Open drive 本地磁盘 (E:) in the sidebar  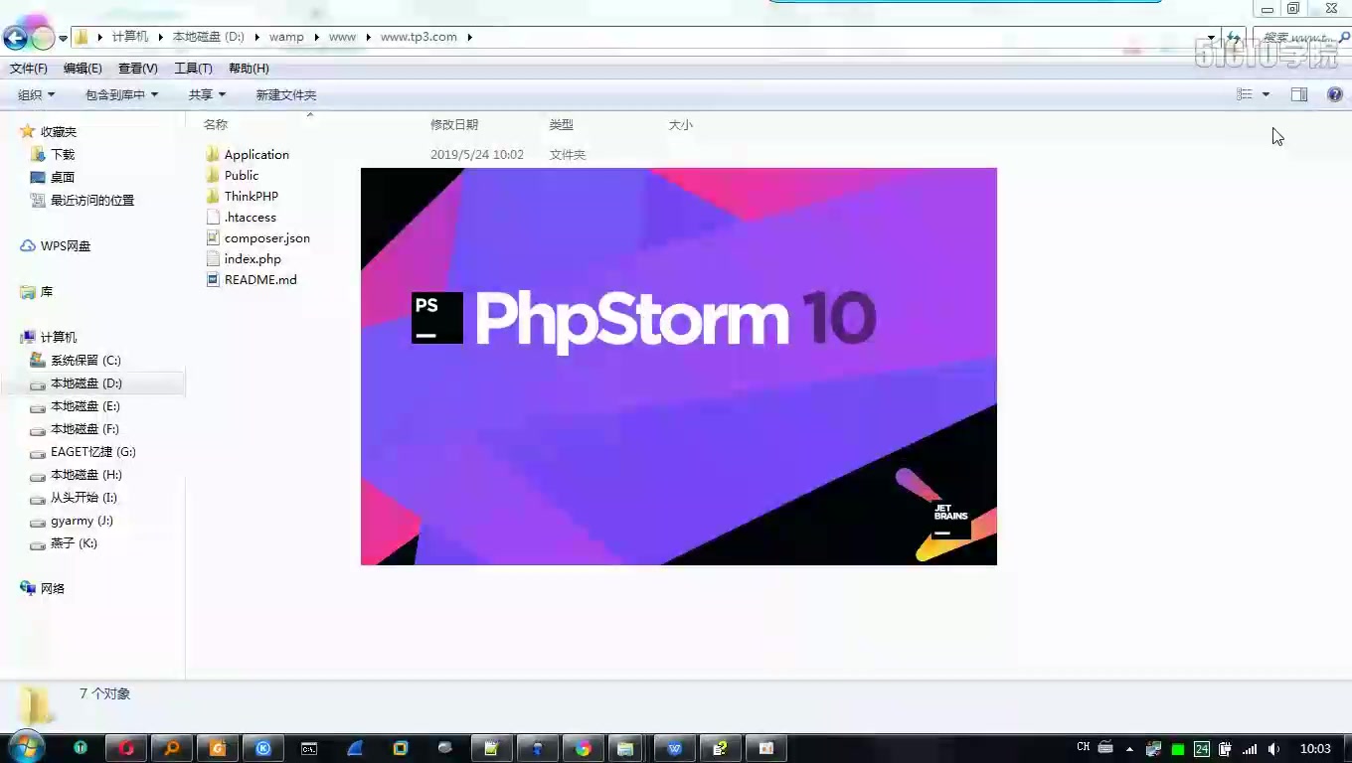click(x=85, y=406)
